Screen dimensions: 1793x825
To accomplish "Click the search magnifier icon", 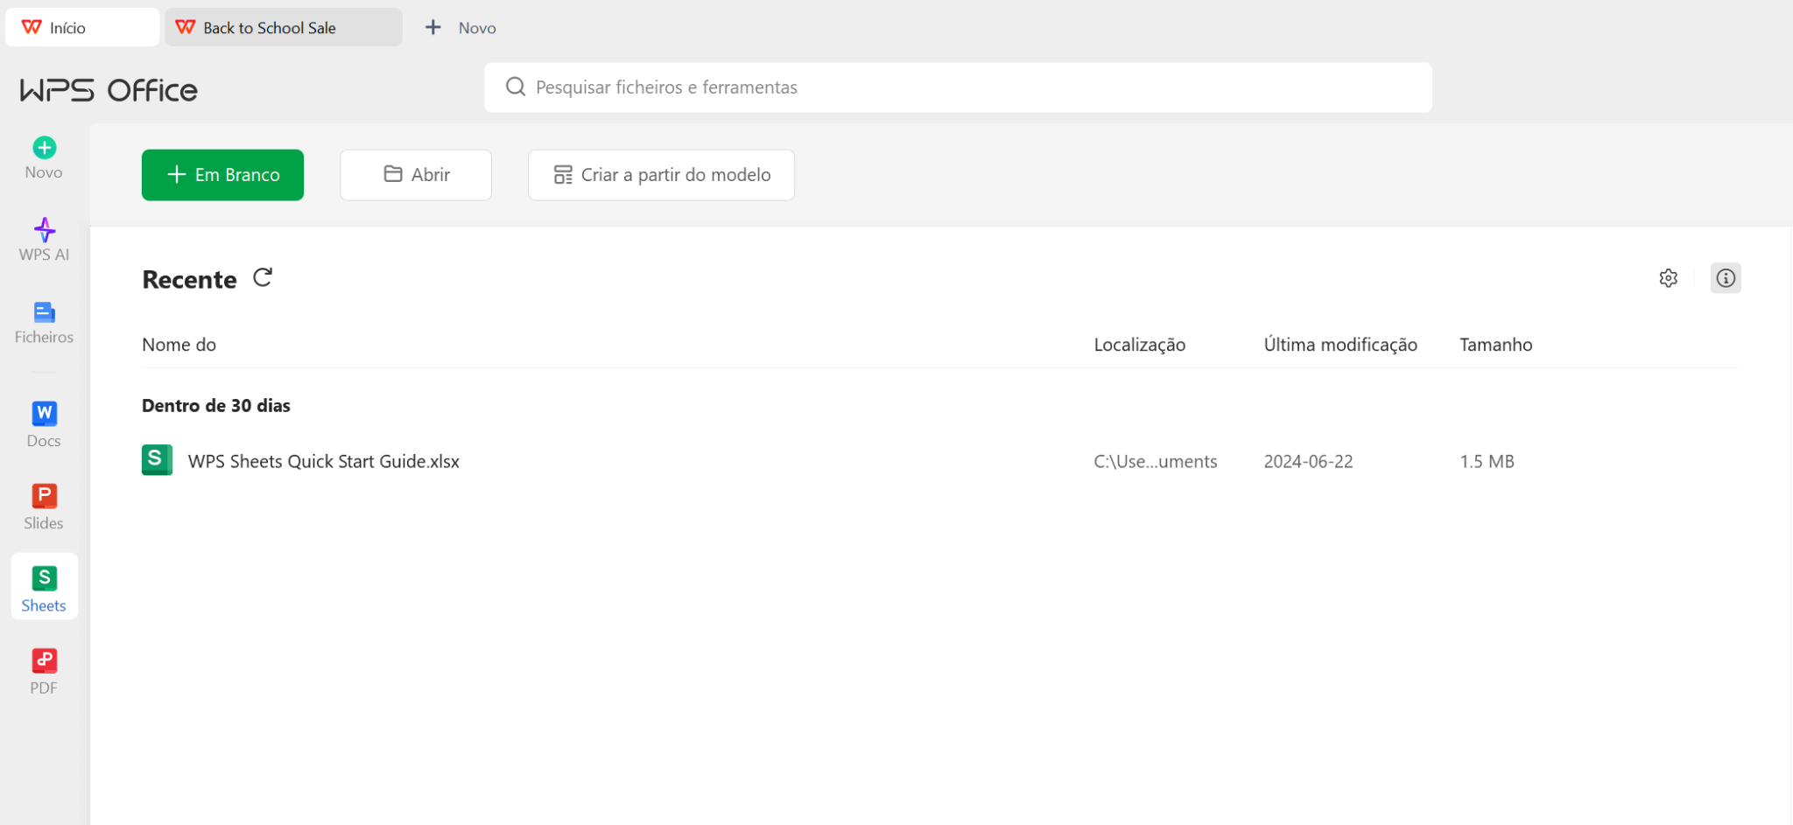I will (x=516, y=87).
